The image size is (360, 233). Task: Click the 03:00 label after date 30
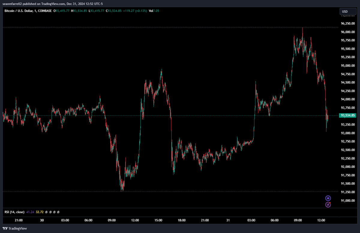[x=65, y=220]
